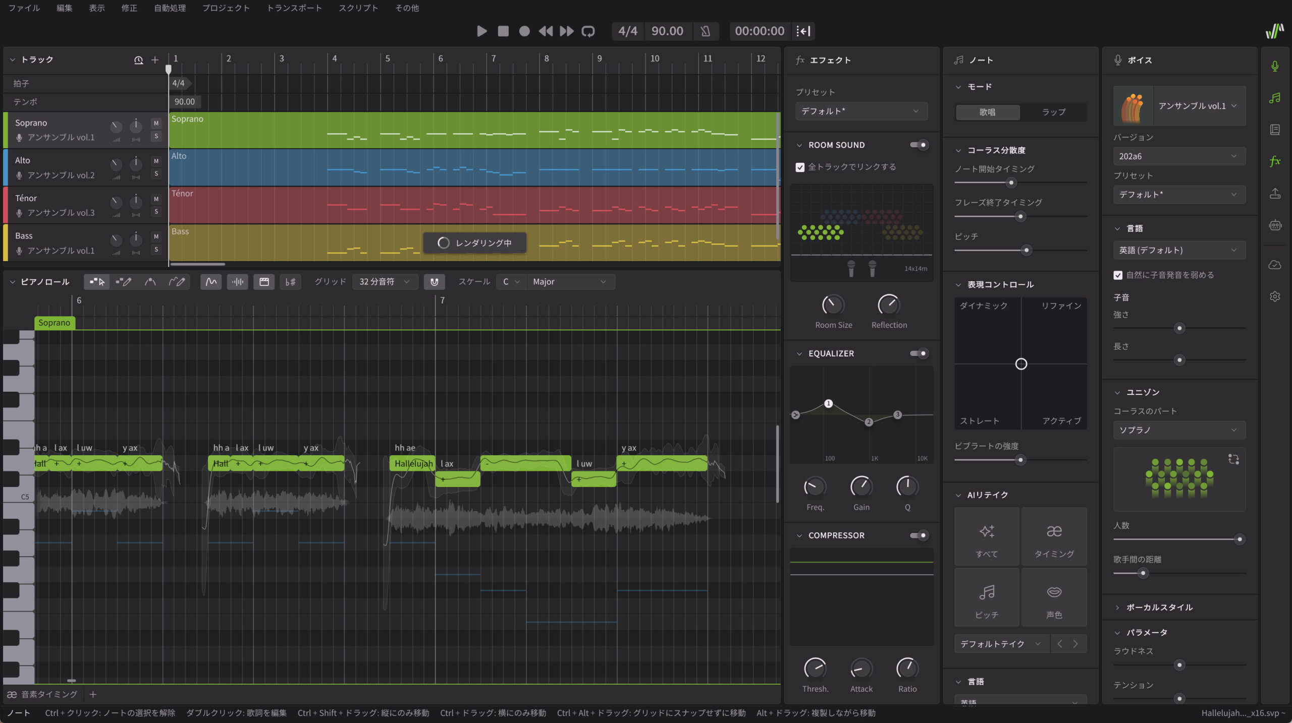Image resolution: width=1292 pixels, height=723 pixels.
Task: Toggle the snap magnet in piano roll toolbar
Action: coord(435,281)
